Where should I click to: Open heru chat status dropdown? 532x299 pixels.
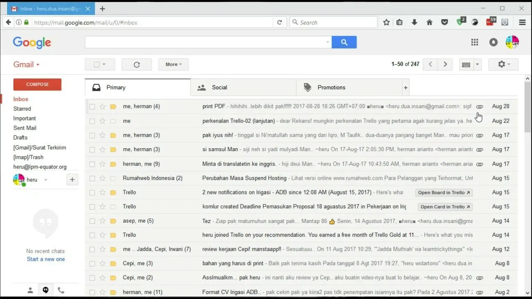pyautogui.click(x=46, y=180)
